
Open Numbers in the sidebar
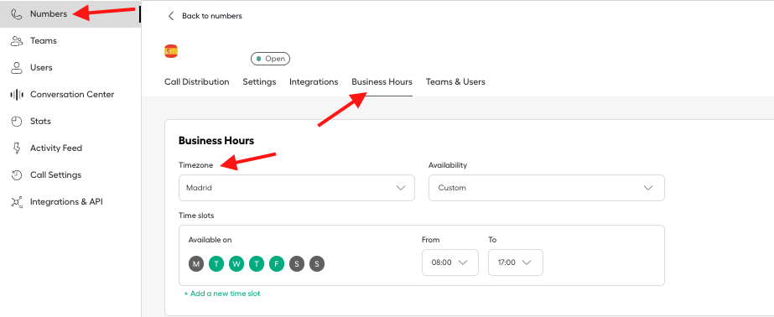(70, 13)
